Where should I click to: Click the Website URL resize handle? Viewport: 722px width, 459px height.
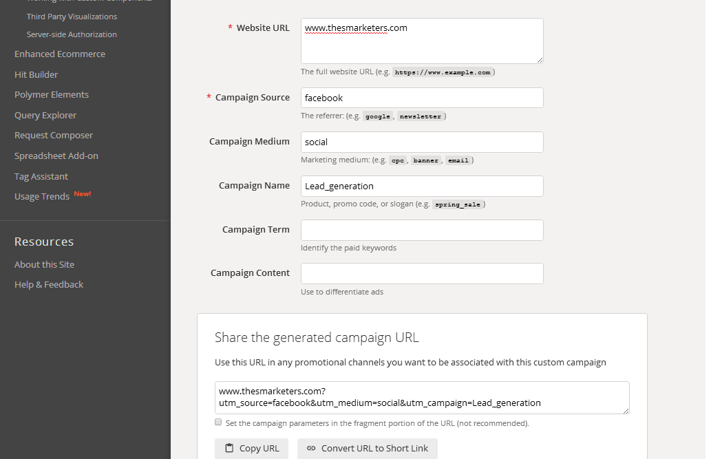[540, 60]
